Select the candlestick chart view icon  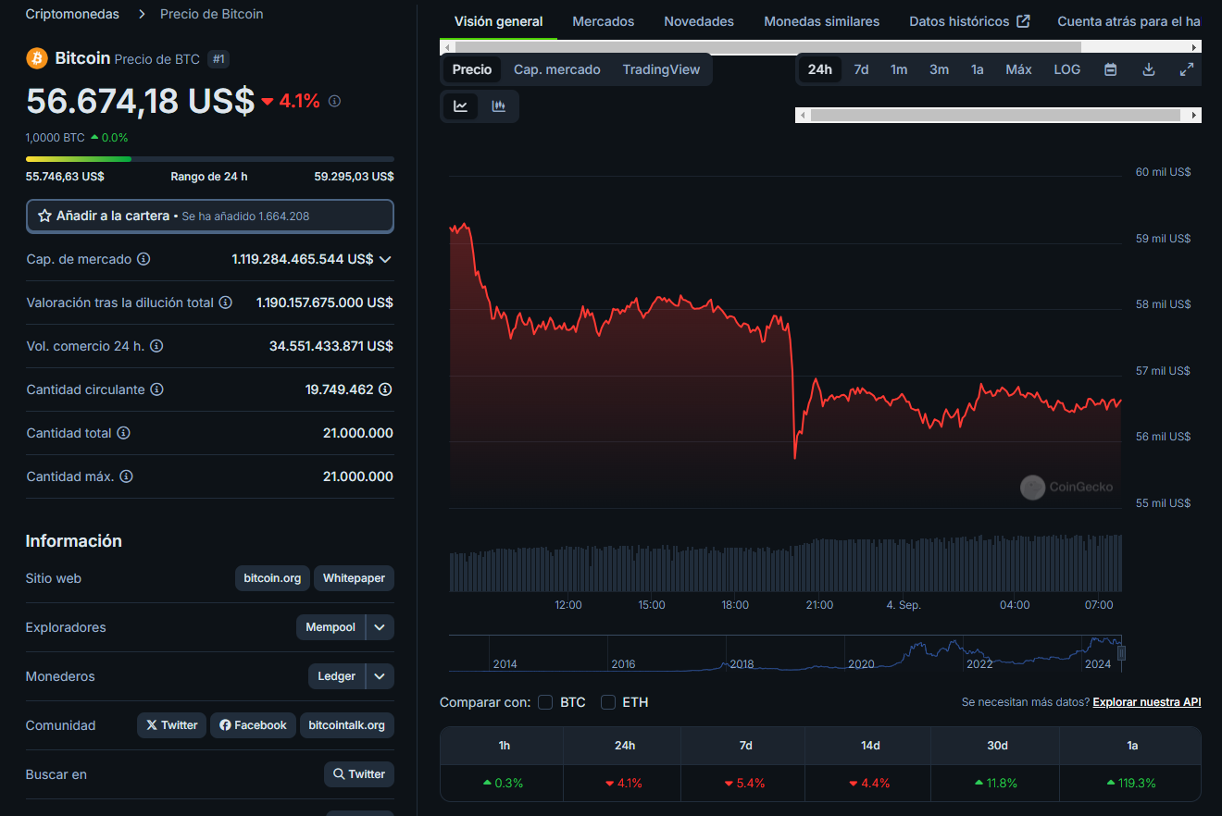pyautogui.click(x=498, y=106)
